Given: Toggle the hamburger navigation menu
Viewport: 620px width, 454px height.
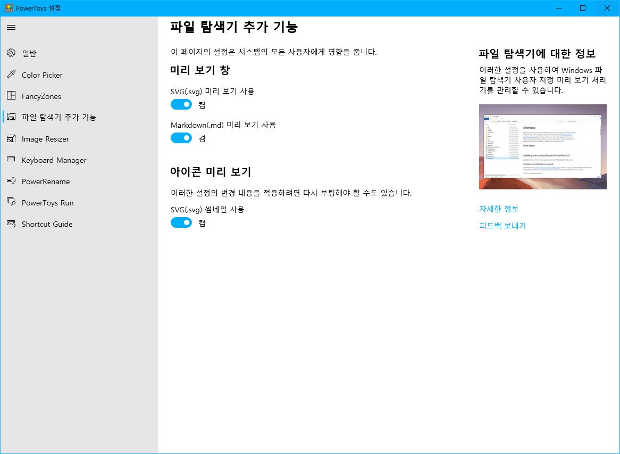Looking at the screenshot, I should tap(11, 27).
